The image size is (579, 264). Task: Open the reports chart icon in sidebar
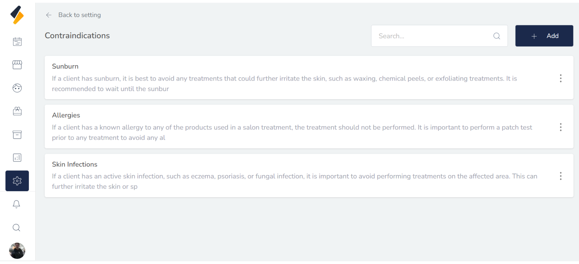pyautogui.click(x=17, y=158)
